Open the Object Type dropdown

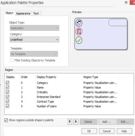[35, 28]
